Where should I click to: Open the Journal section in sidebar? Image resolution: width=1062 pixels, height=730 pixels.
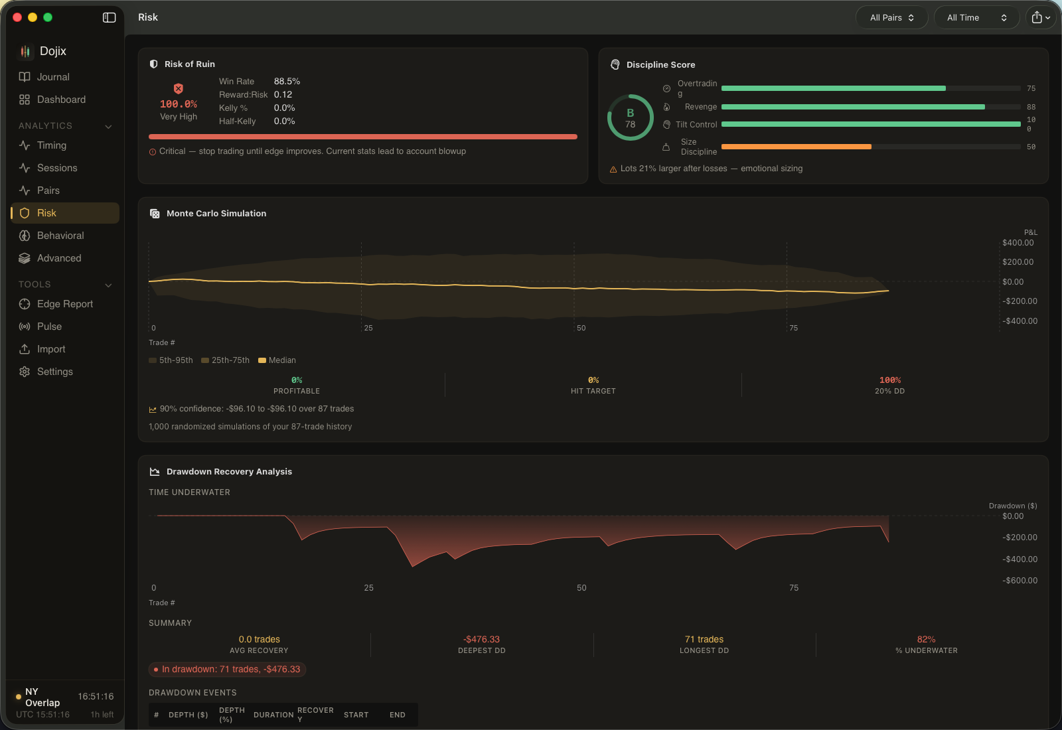coord(52,76)
